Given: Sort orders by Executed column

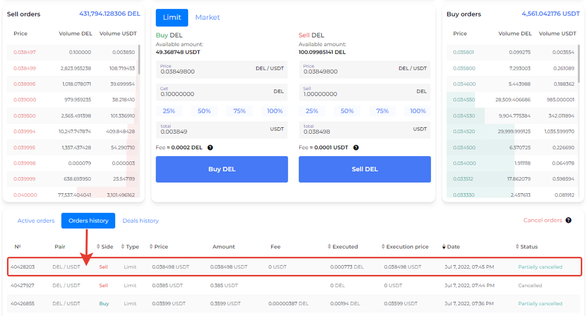Looking at the screenshot, I should coord(343,247).
